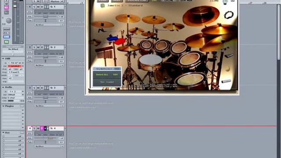Solo track 1 with its S button
This screenshot has height=158, width=281.
click(x=34, y=7)
